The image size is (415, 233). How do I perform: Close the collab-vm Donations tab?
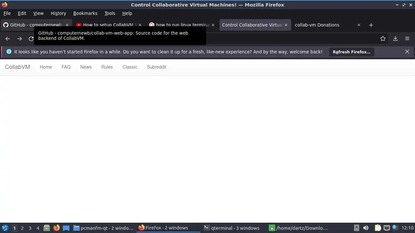tap(359, 25)
